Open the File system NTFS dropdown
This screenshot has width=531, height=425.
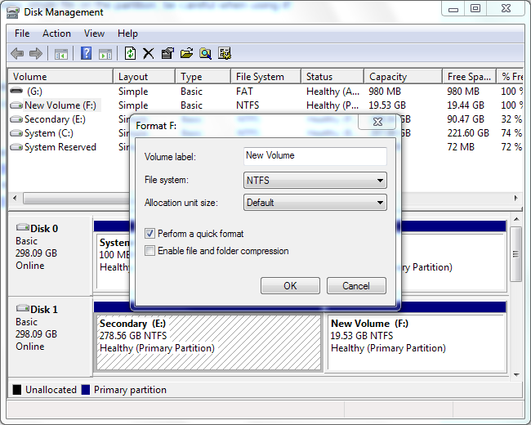[x=315, y=181]
